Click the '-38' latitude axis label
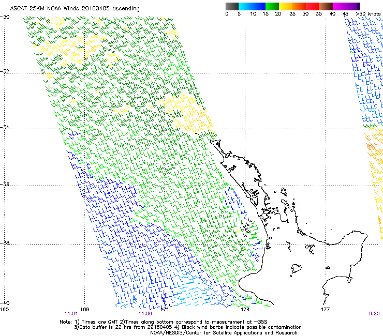 [x=5, y=243]
